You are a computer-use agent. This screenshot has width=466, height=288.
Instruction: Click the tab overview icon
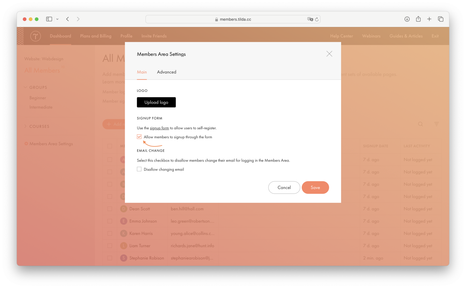(x=440, y=19)
